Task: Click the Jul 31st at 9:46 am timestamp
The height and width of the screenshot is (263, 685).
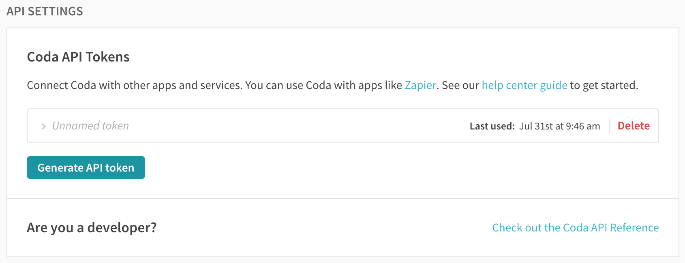Action: (559, 126)
